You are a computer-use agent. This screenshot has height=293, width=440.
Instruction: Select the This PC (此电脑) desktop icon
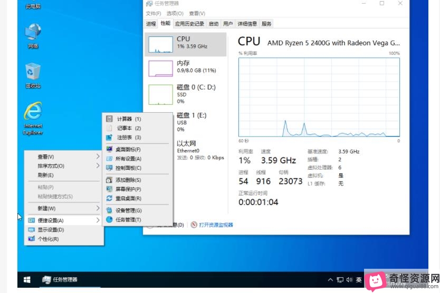[x=33, y=5]
